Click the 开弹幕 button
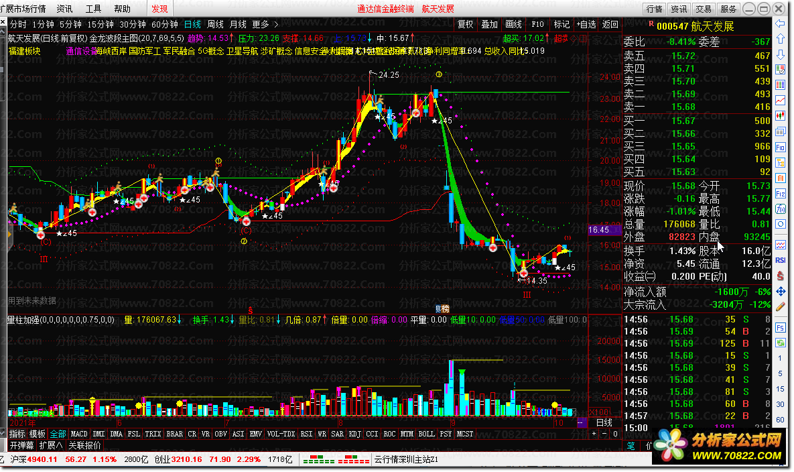Image resolution: width=794 pixels, height=472 pixels. click(21, 446)
